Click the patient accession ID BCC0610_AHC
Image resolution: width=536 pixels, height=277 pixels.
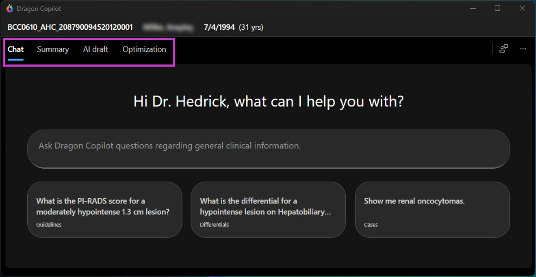pos(70,27)
